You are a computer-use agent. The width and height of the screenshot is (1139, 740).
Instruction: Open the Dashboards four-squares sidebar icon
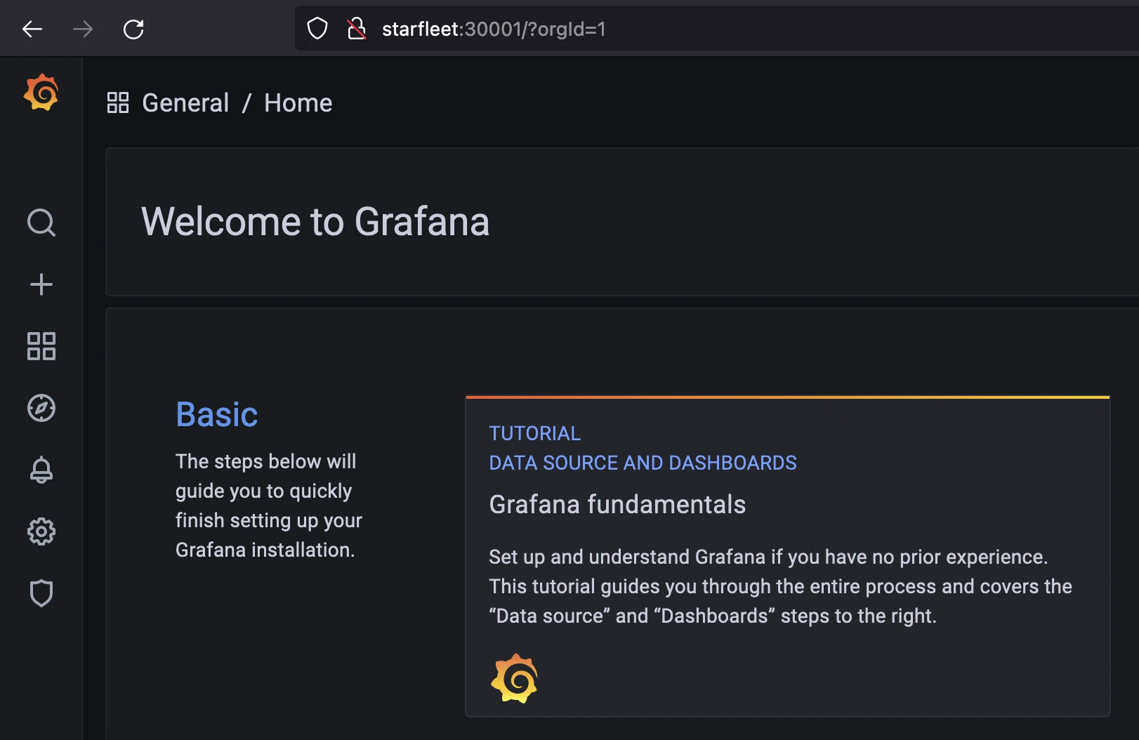[x=41, y=346]
